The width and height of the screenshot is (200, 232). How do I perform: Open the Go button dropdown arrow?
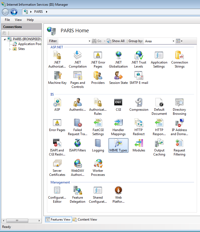pyautogui.click(x=105, y=41)
